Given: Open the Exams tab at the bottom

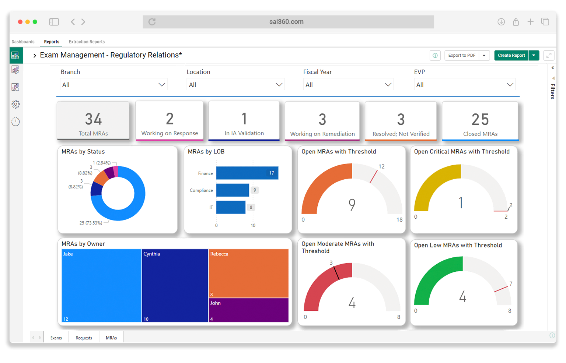Looking at the screenshot, I should pyautogui.click(x=56, y=337).
